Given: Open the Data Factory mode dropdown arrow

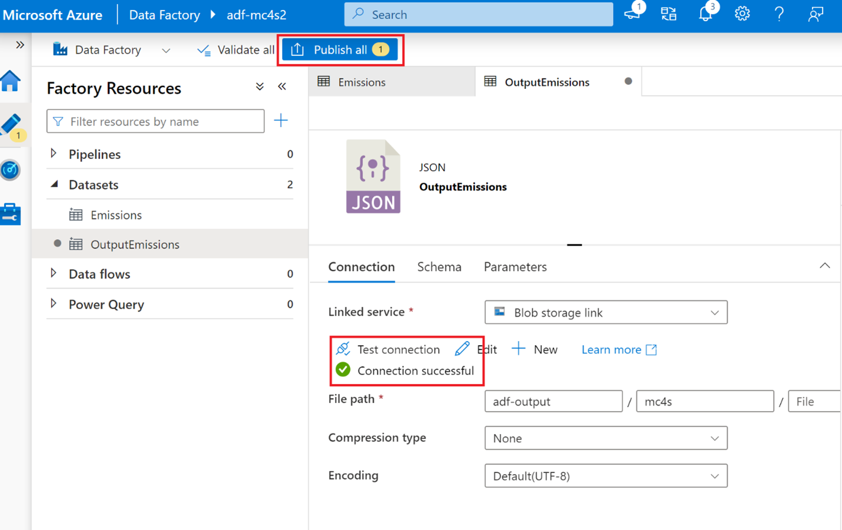Looking at the screenshot, I should click(x=166, y=51).
